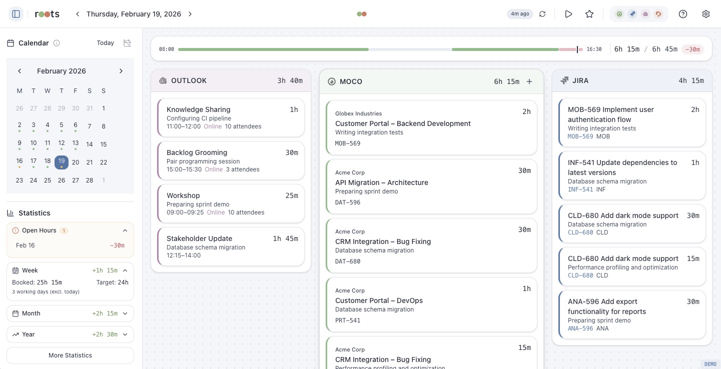Open More Statistics
721x369 pixels.
70,355
